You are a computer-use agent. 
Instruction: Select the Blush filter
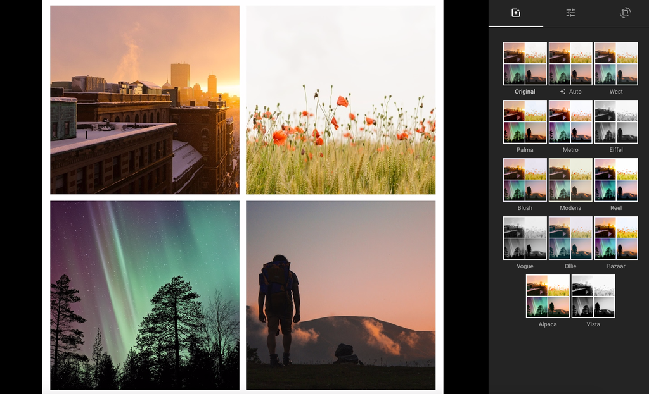[524, 179]
